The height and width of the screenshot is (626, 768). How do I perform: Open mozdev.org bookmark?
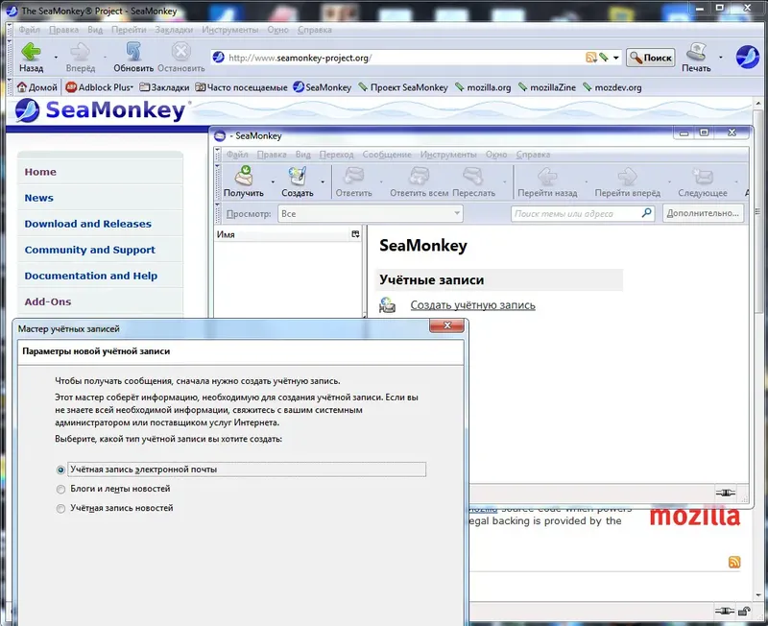pos(612,87)
